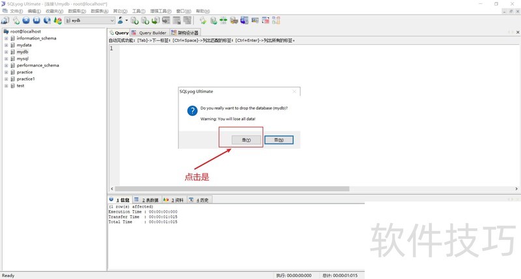Select the mydb database in tree
Viewport: 521px width, 279px height.
(22, 52)
